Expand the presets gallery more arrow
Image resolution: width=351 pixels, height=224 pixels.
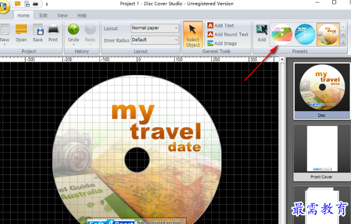coord(343,43)
